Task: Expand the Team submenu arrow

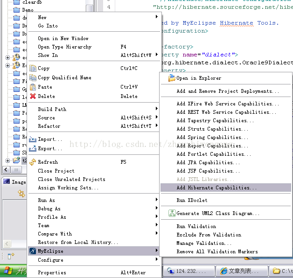Action: tap(157, 225)
